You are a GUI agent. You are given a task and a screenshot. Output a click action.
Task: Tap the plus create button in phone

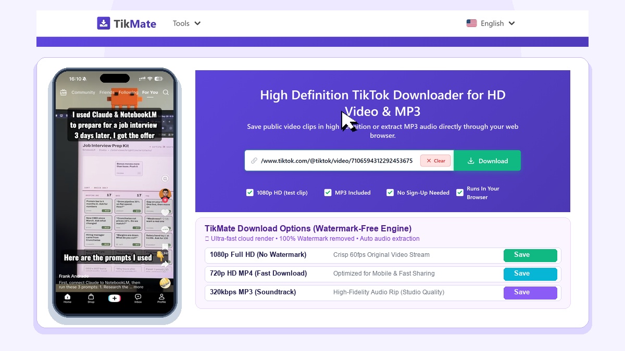(x=115, y=298)
